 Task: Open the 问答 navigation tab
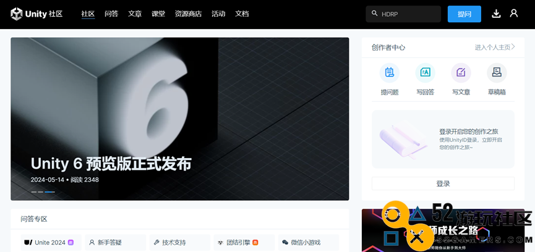111,14
